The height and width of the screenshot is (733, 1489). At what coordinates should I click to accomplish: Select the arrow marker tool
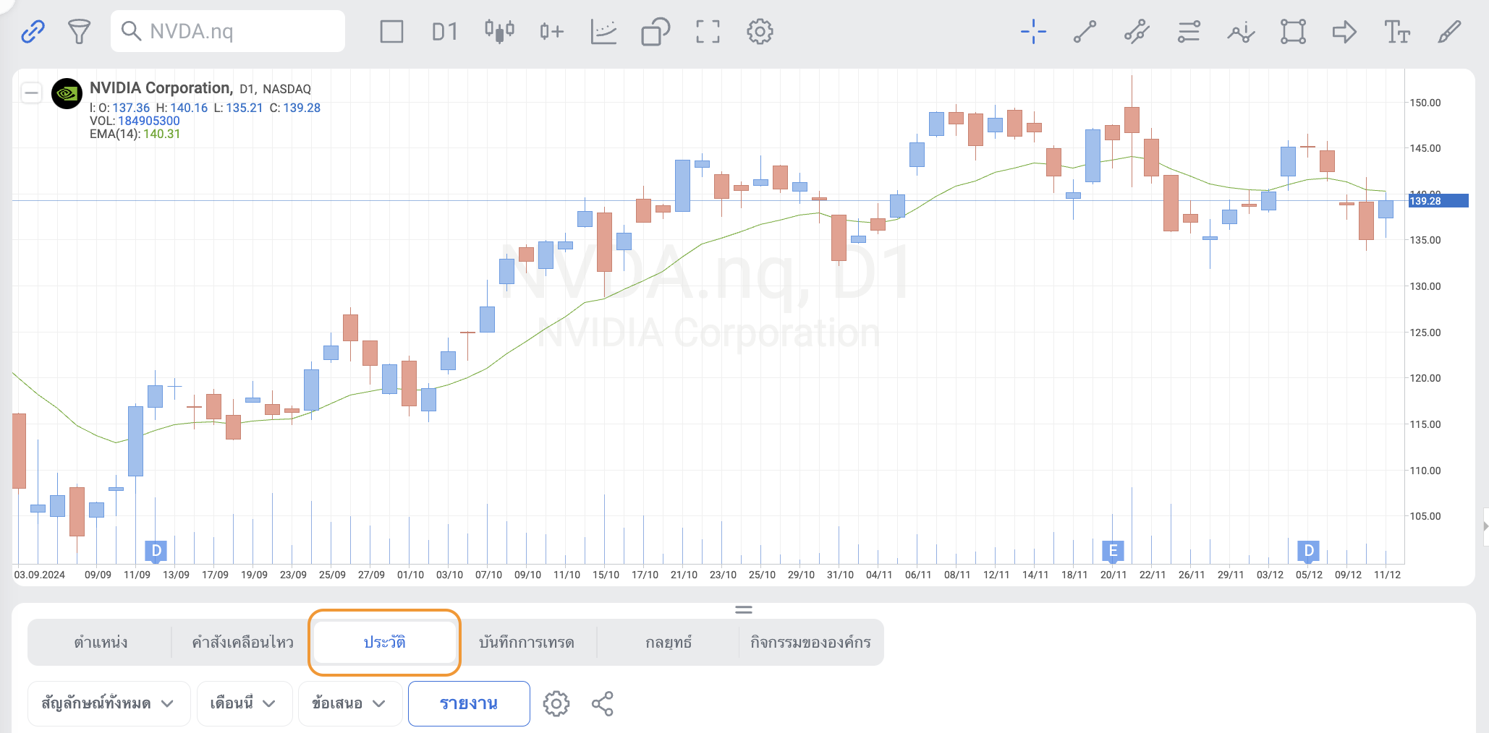[x=1344, y=32]
